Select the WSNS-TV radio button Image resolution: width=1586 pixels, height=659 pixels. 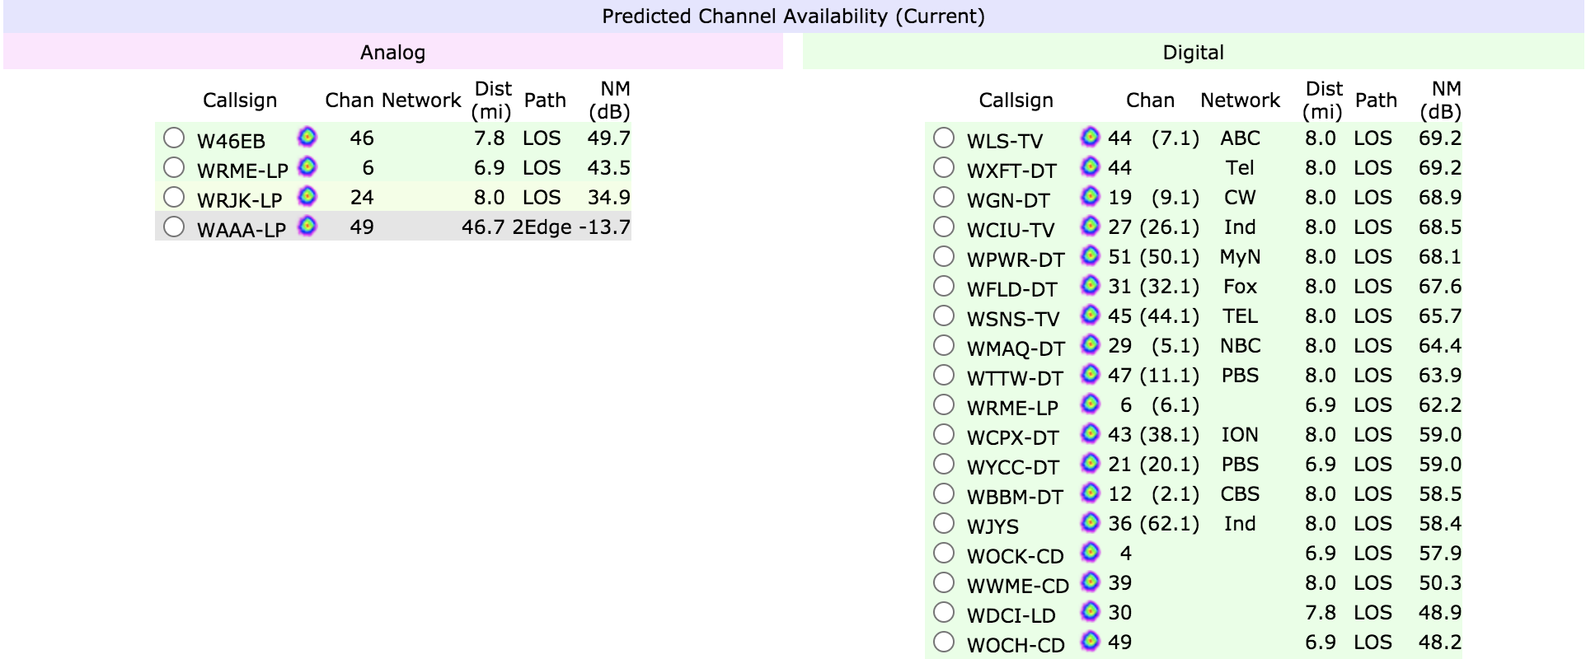944,315
